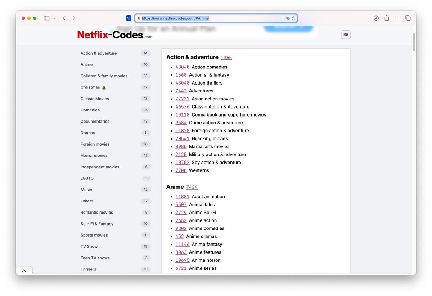The height and width of the screenshot is (296, 432).
Task: Click inside the browser address bar
Action: pos(216,18)
